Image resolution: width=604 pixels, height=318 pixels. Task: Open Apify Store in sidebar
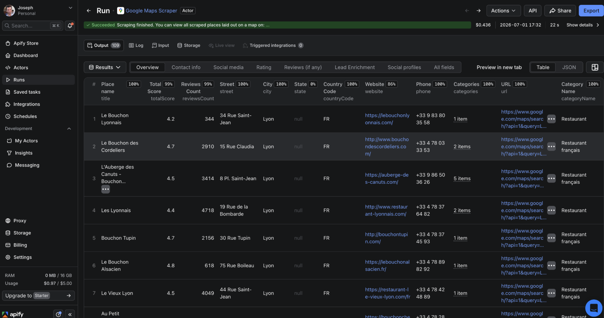[38, 43]
